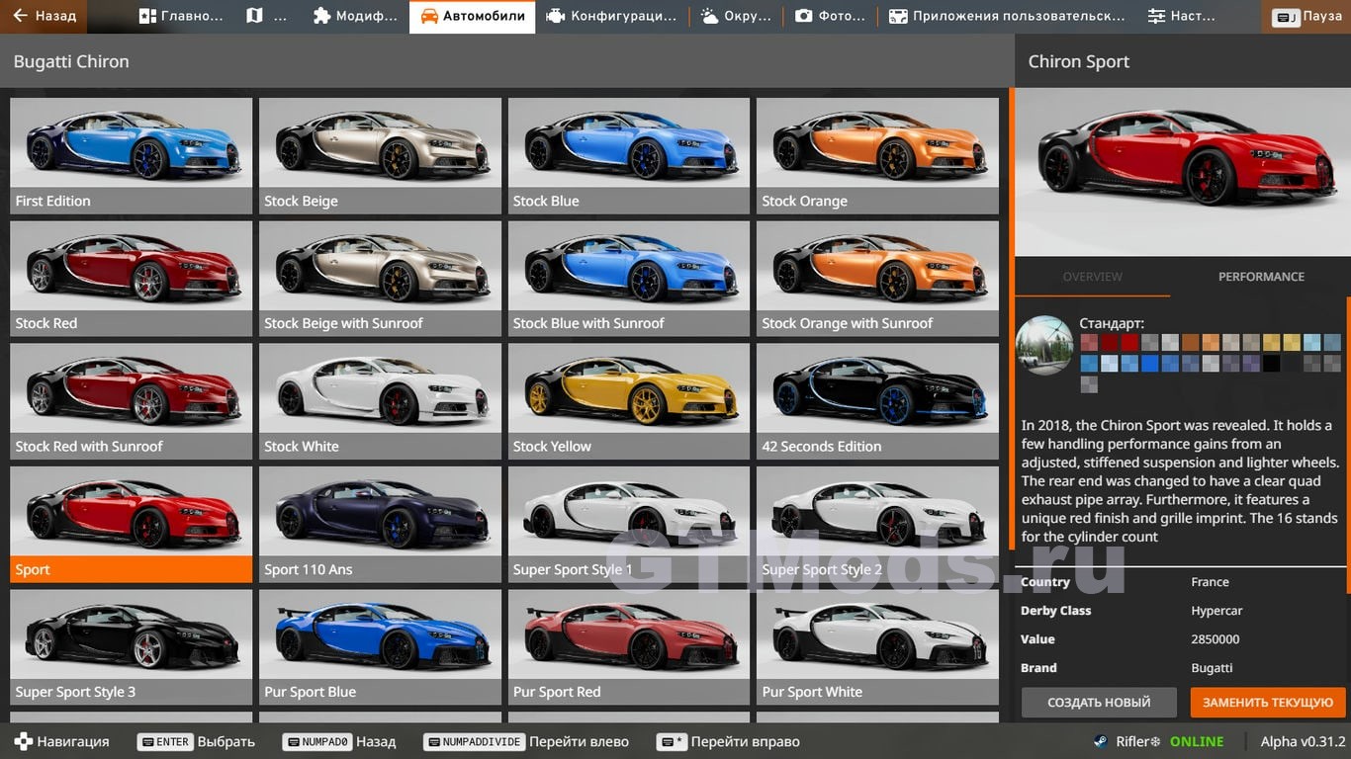Select Stock Red with Sunroof

132,401
